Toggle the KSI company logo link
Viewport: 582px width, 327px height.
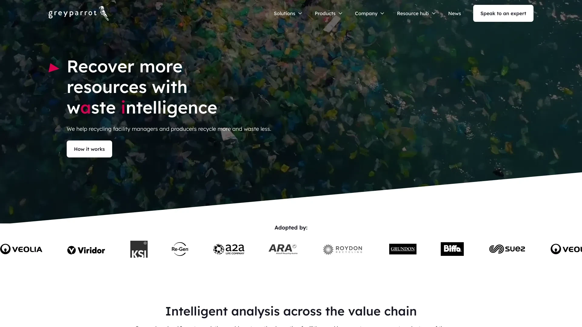139,249
